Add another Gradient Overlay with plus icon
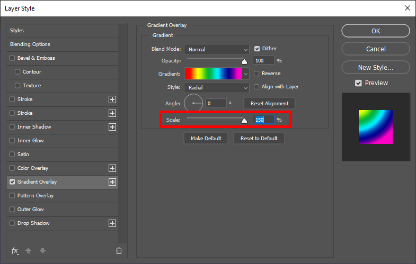The height and width of the screenshot is (264, 416). click(112, 182)
